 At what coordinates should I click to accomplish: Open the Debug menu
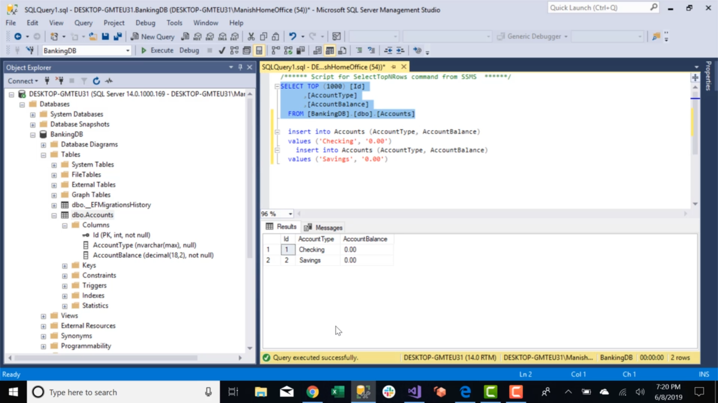pyautogui.click(x=145, y=23)
